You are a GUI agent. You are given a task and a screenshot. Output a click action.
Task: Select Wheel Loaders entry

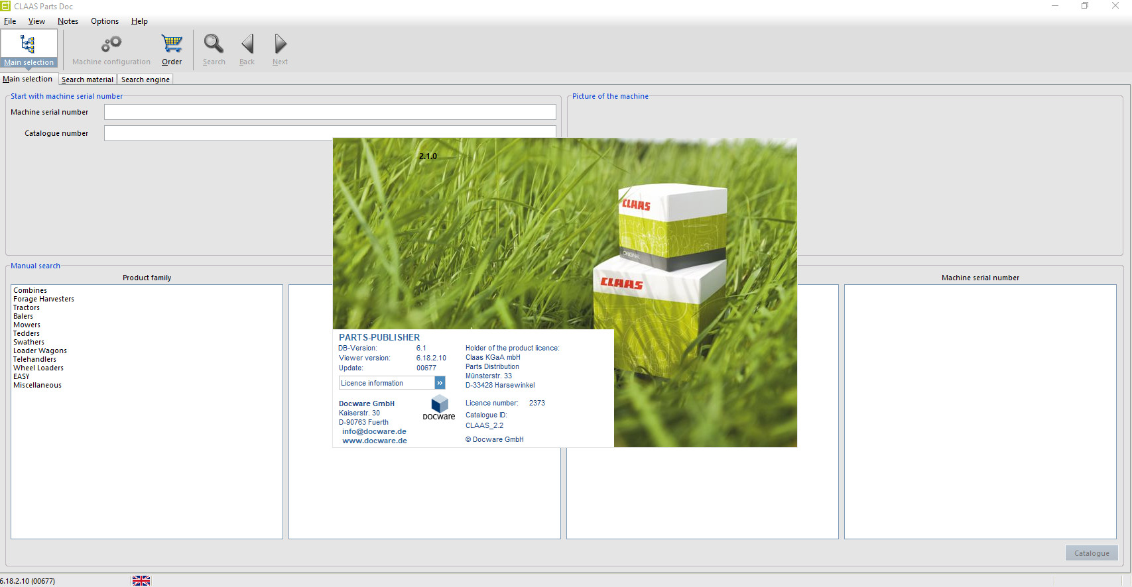point(38,368)
